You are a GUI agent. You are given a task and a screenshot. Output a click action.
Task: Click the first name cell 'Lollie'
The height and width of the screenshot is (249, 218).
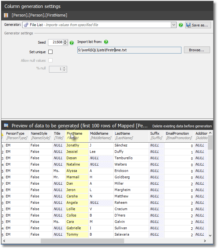(77, 209)
